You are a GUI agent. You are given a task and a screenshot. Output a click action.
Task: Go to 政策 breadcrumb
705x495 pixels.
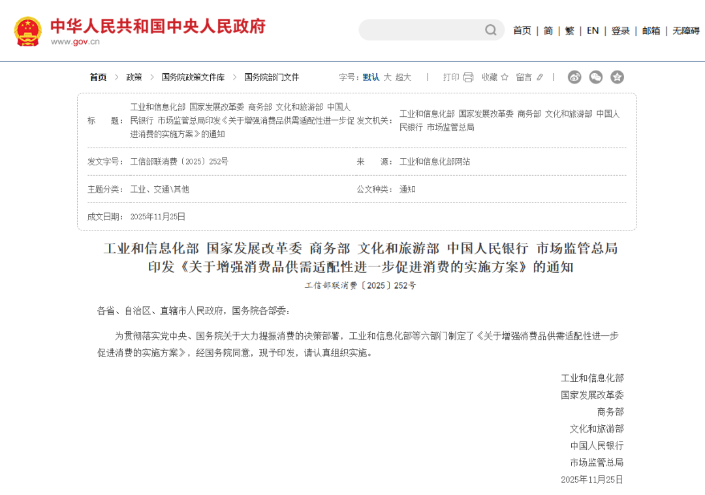(134, 77)
